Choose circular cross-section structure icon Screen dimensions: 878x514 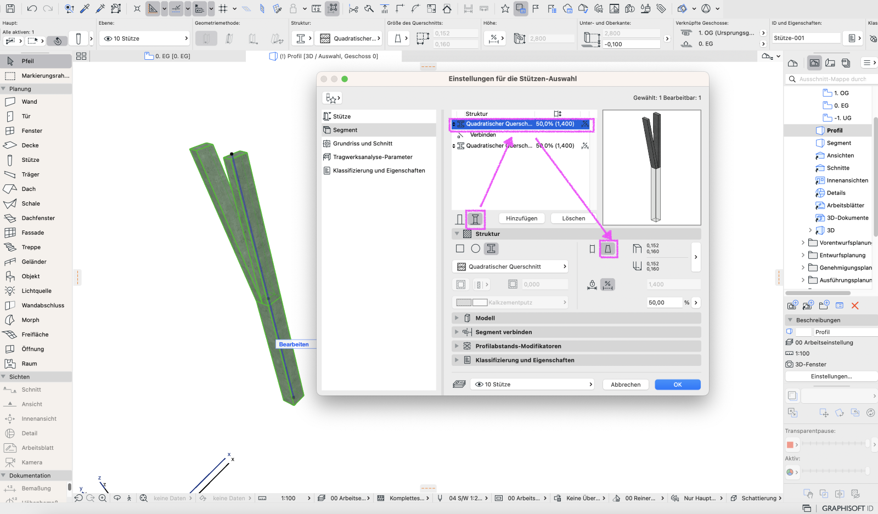point(476,249)
